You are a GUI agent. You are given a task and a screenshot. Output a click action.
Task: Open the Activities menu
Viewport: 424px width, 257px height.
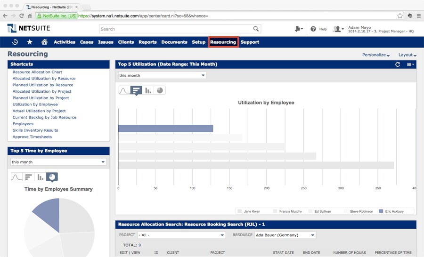coord(65,42)
